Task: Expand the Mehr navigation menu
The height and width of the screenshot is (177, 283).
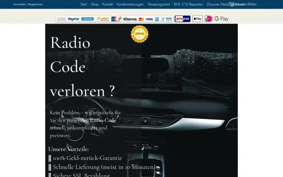Action: click(x=253, y=4)
